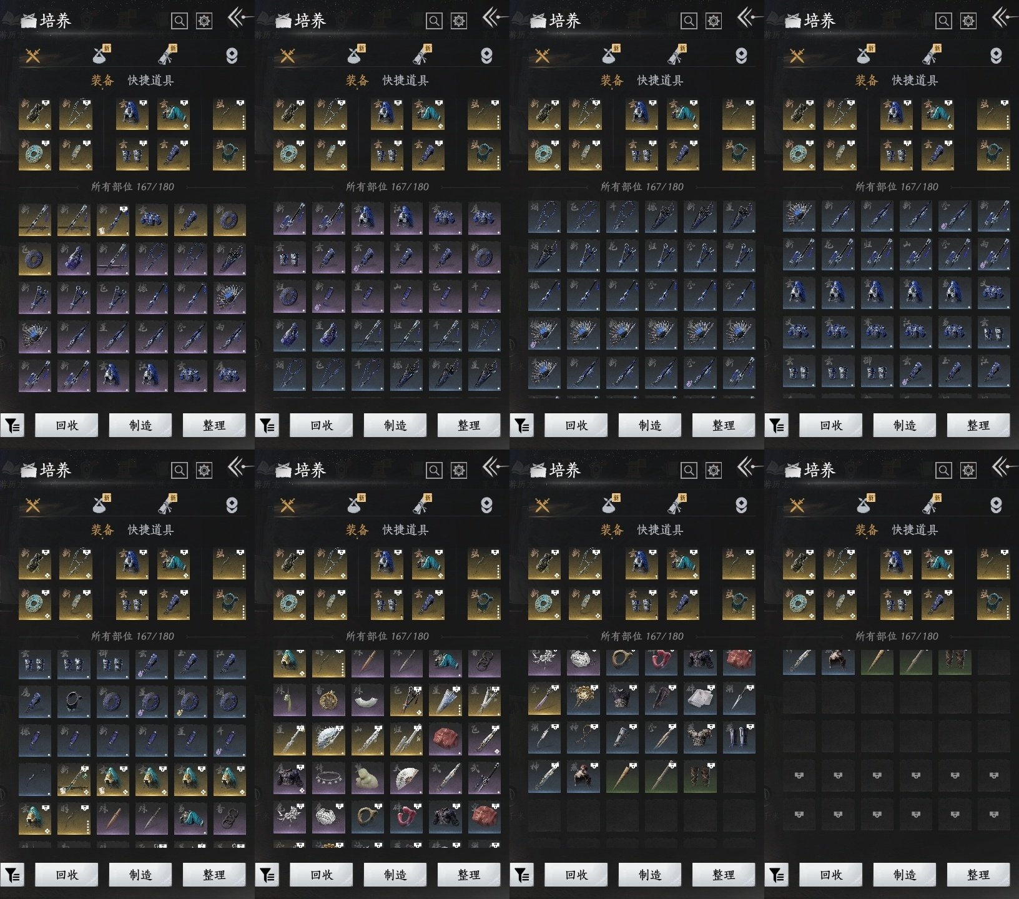
Task: Select the white crescent jade item
Action: point(367,700)
